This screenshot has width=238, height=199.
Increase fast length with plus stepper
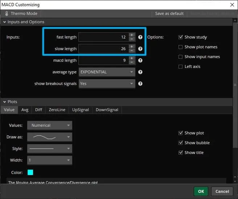132,35
